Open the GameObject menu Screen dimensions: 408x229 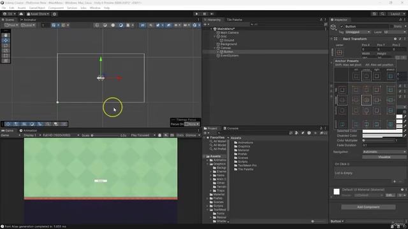(x=37, y=8)
